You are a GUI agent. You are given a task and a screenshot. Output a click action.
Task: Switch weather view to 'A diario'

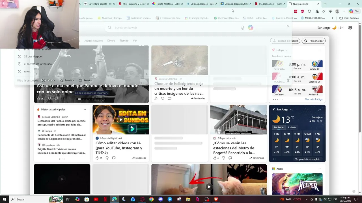pos(292,128)
